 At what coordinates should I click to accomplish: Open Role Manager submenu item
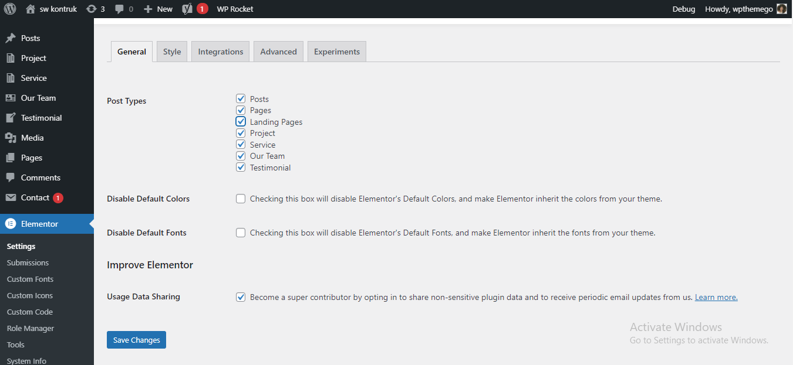click(31, 329)
